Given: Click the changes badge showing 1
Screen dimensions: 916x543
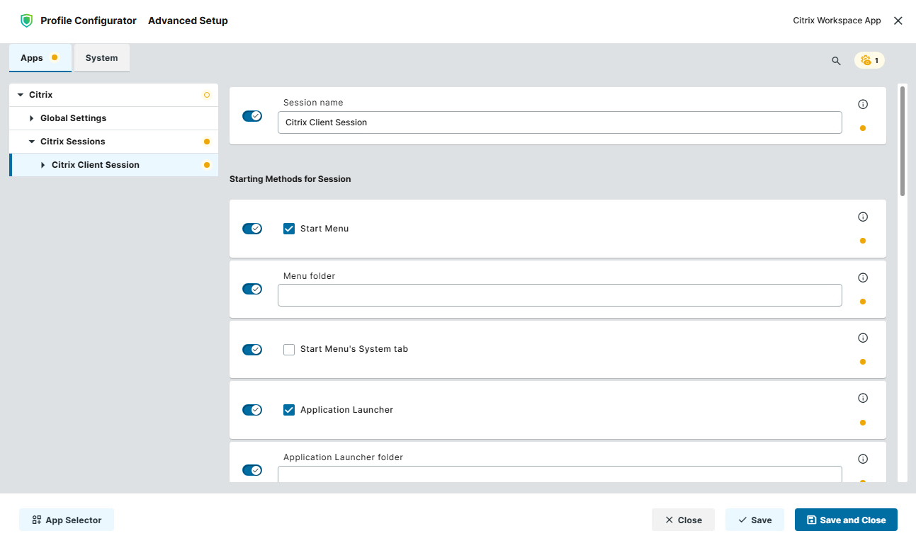Looking at the screenshot, I should pos(869,61).
